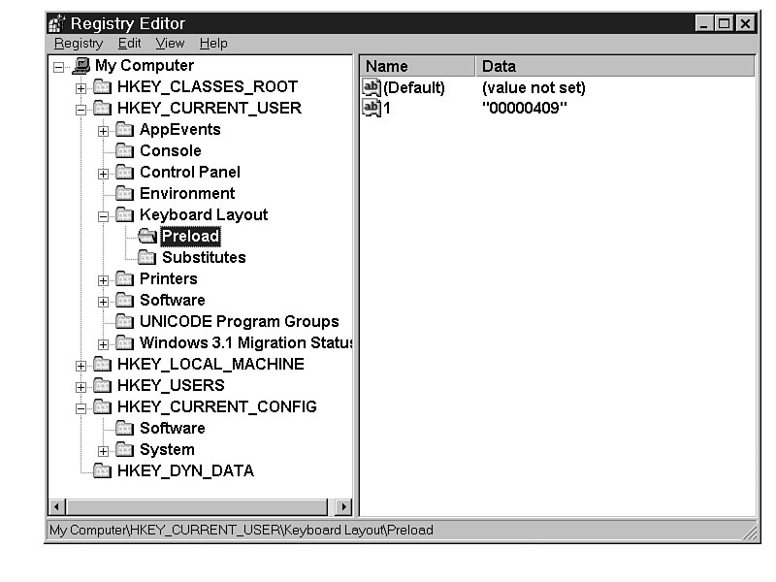
Task: Click the Console folder icon
Action: [x=124, y=150]
